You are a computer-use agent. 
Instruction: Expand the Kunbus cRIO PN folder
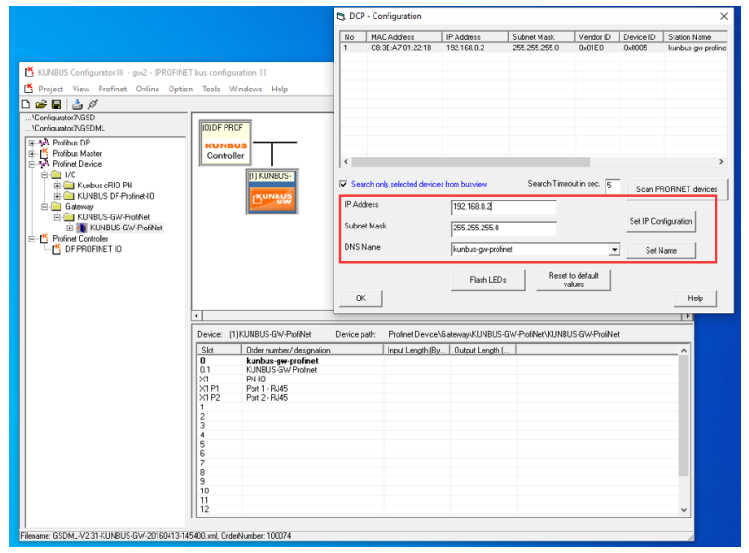(57, 186)
